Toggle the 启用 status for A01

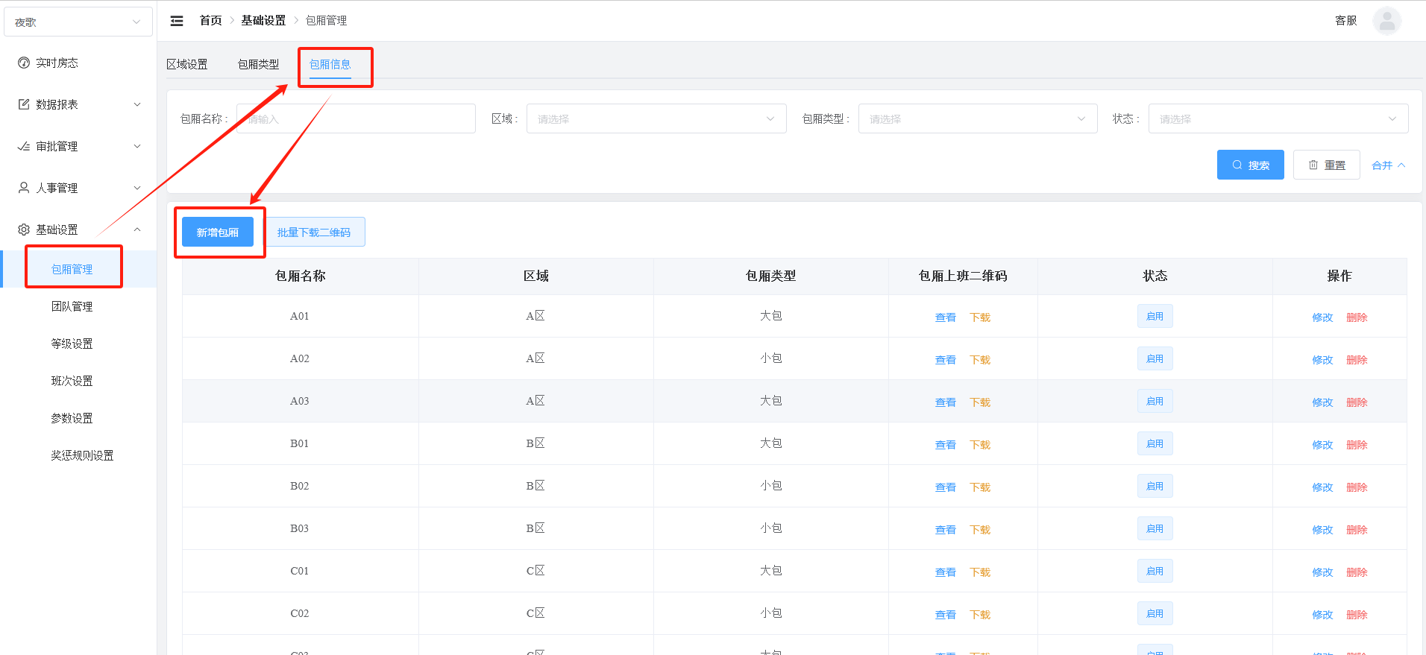(1155, 316)
